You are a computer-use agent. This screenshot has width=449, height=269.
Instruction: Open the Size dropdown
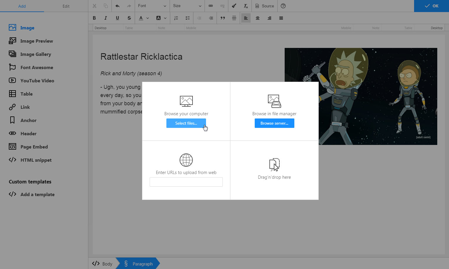point(187,6)
